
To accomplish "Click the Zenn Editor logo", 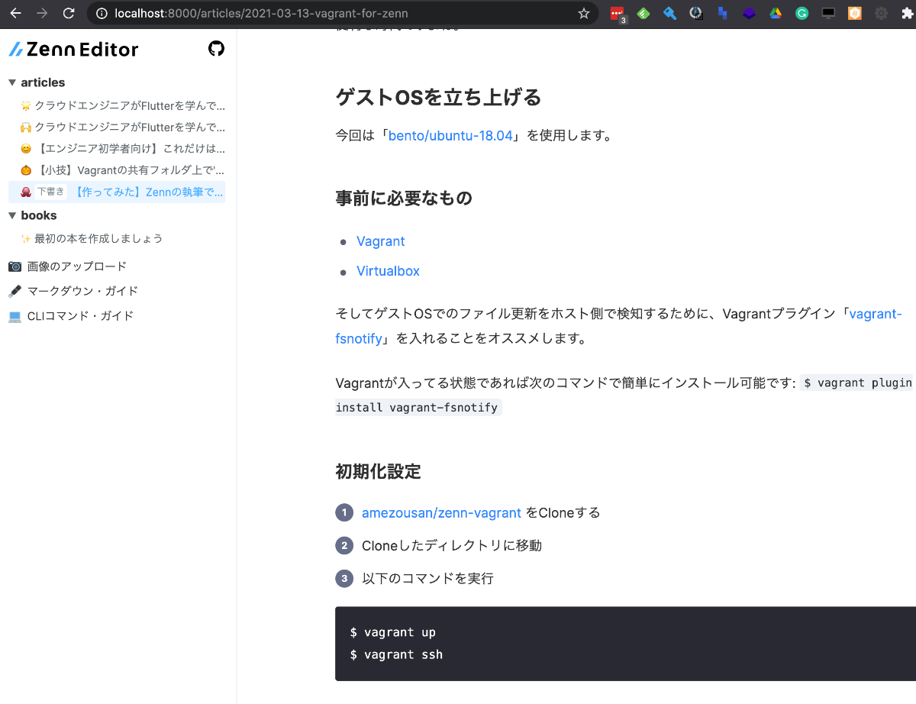I will [74, 50].
